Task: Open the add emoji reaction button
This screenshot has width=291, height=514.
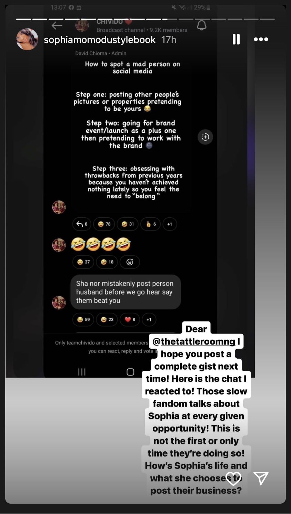Action: pyautogui.click(x=130, y=262)
